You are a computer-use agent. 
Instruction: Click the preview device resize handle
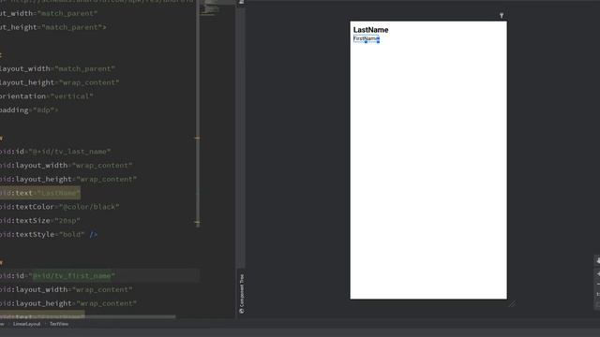tap(512, 303)
